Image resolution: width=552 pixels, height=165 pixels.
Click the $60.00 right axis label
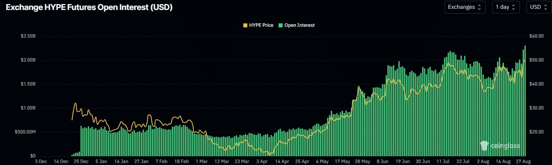pyautogui.click(x=536, y=36)
